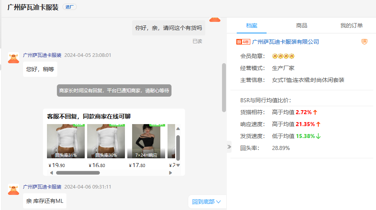The width and height of the screenshot is (376, 210).
Task: Open 广州萨瓦迪卡服装有限公司 company link
Action: coord(285,42)
